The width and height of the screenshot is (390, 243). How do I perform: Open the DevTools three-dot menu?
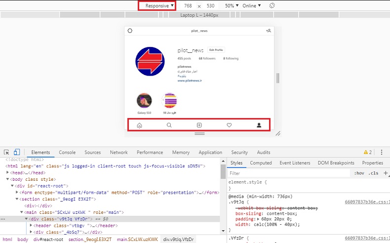pyautogui.click(x=382, y=152)
